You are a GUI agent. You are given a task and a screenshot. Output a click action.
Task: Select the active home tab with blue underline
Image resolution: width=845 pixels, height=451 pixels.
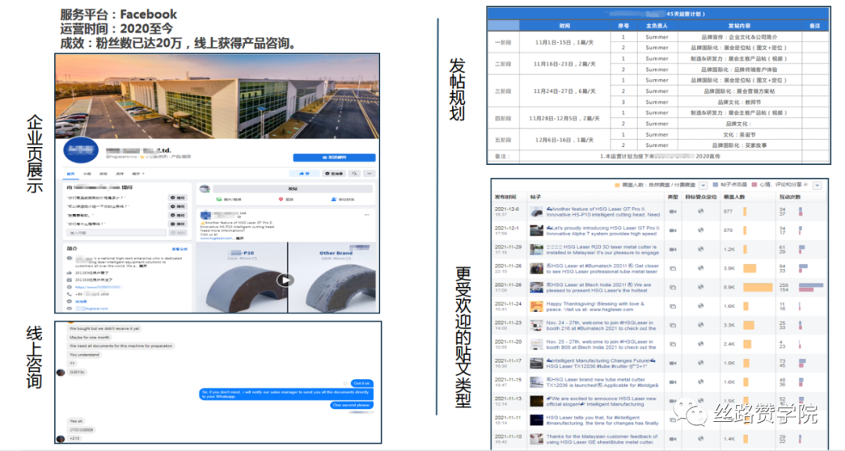70,174
